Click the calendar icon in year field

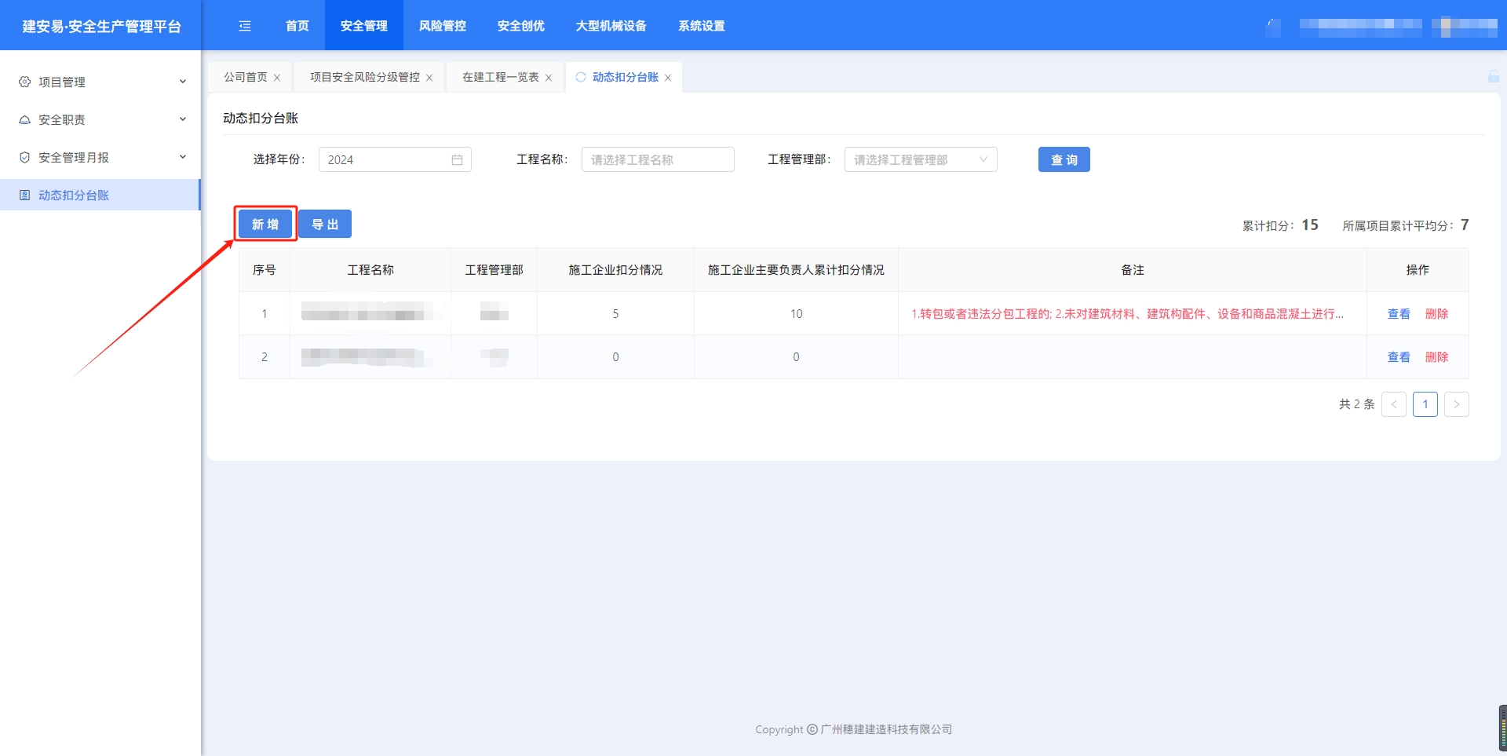point(457,160)
